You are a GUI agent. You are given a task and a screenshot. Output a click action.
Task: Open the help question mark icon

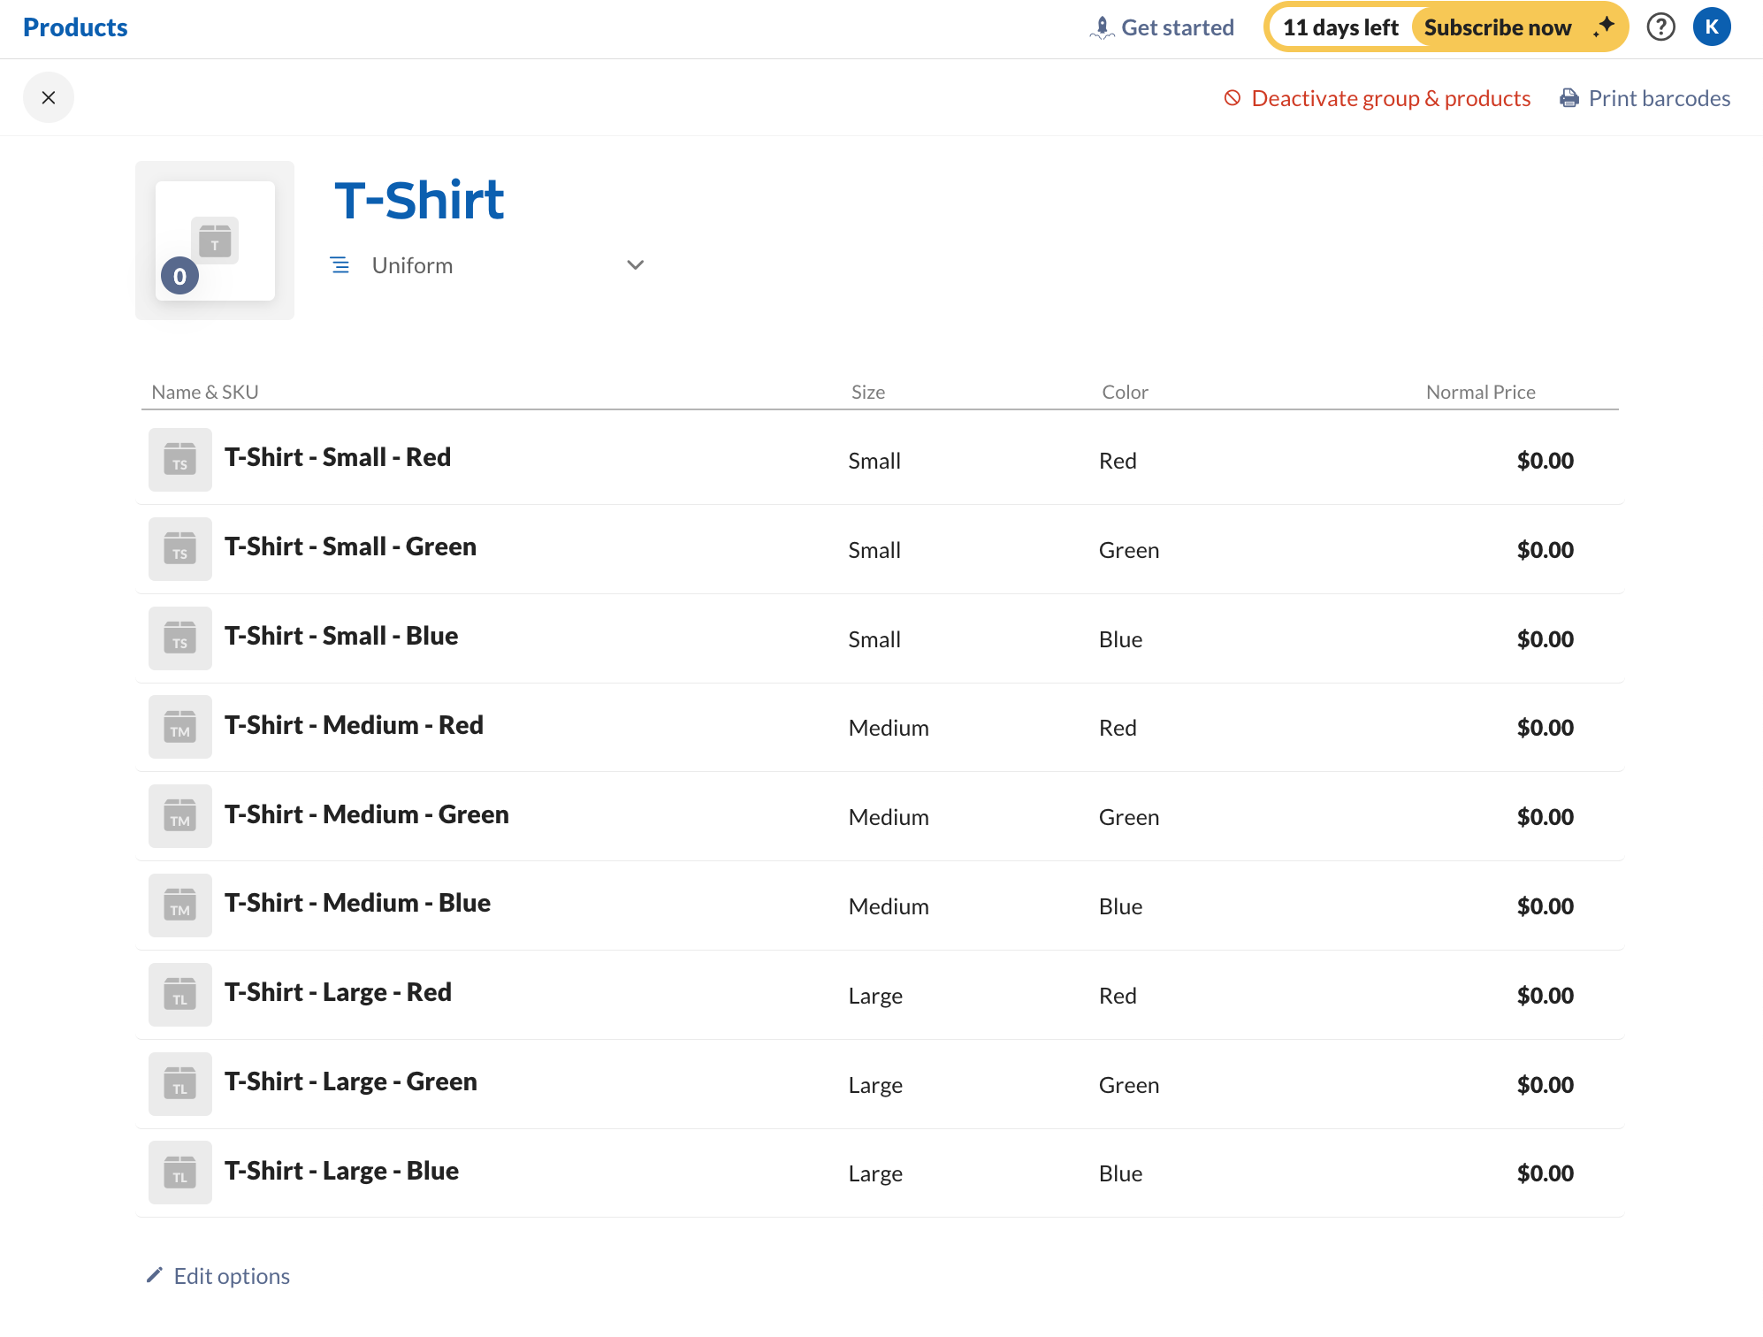pos(1661,27)
